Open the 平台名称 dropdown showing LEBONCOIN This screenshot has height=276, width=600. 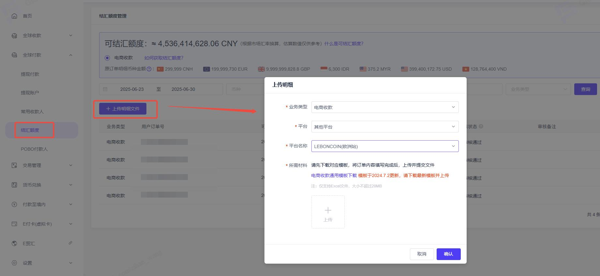385,146
